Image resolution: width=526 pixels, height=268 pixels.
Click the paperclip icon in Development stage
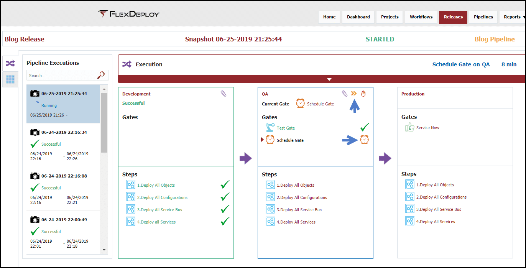(224, 94)
